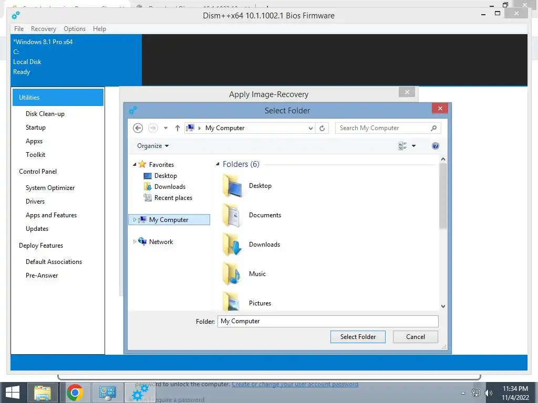Select the Downloads folder icon in file list
The image size is (538, 403).
[x=232, y=245]
